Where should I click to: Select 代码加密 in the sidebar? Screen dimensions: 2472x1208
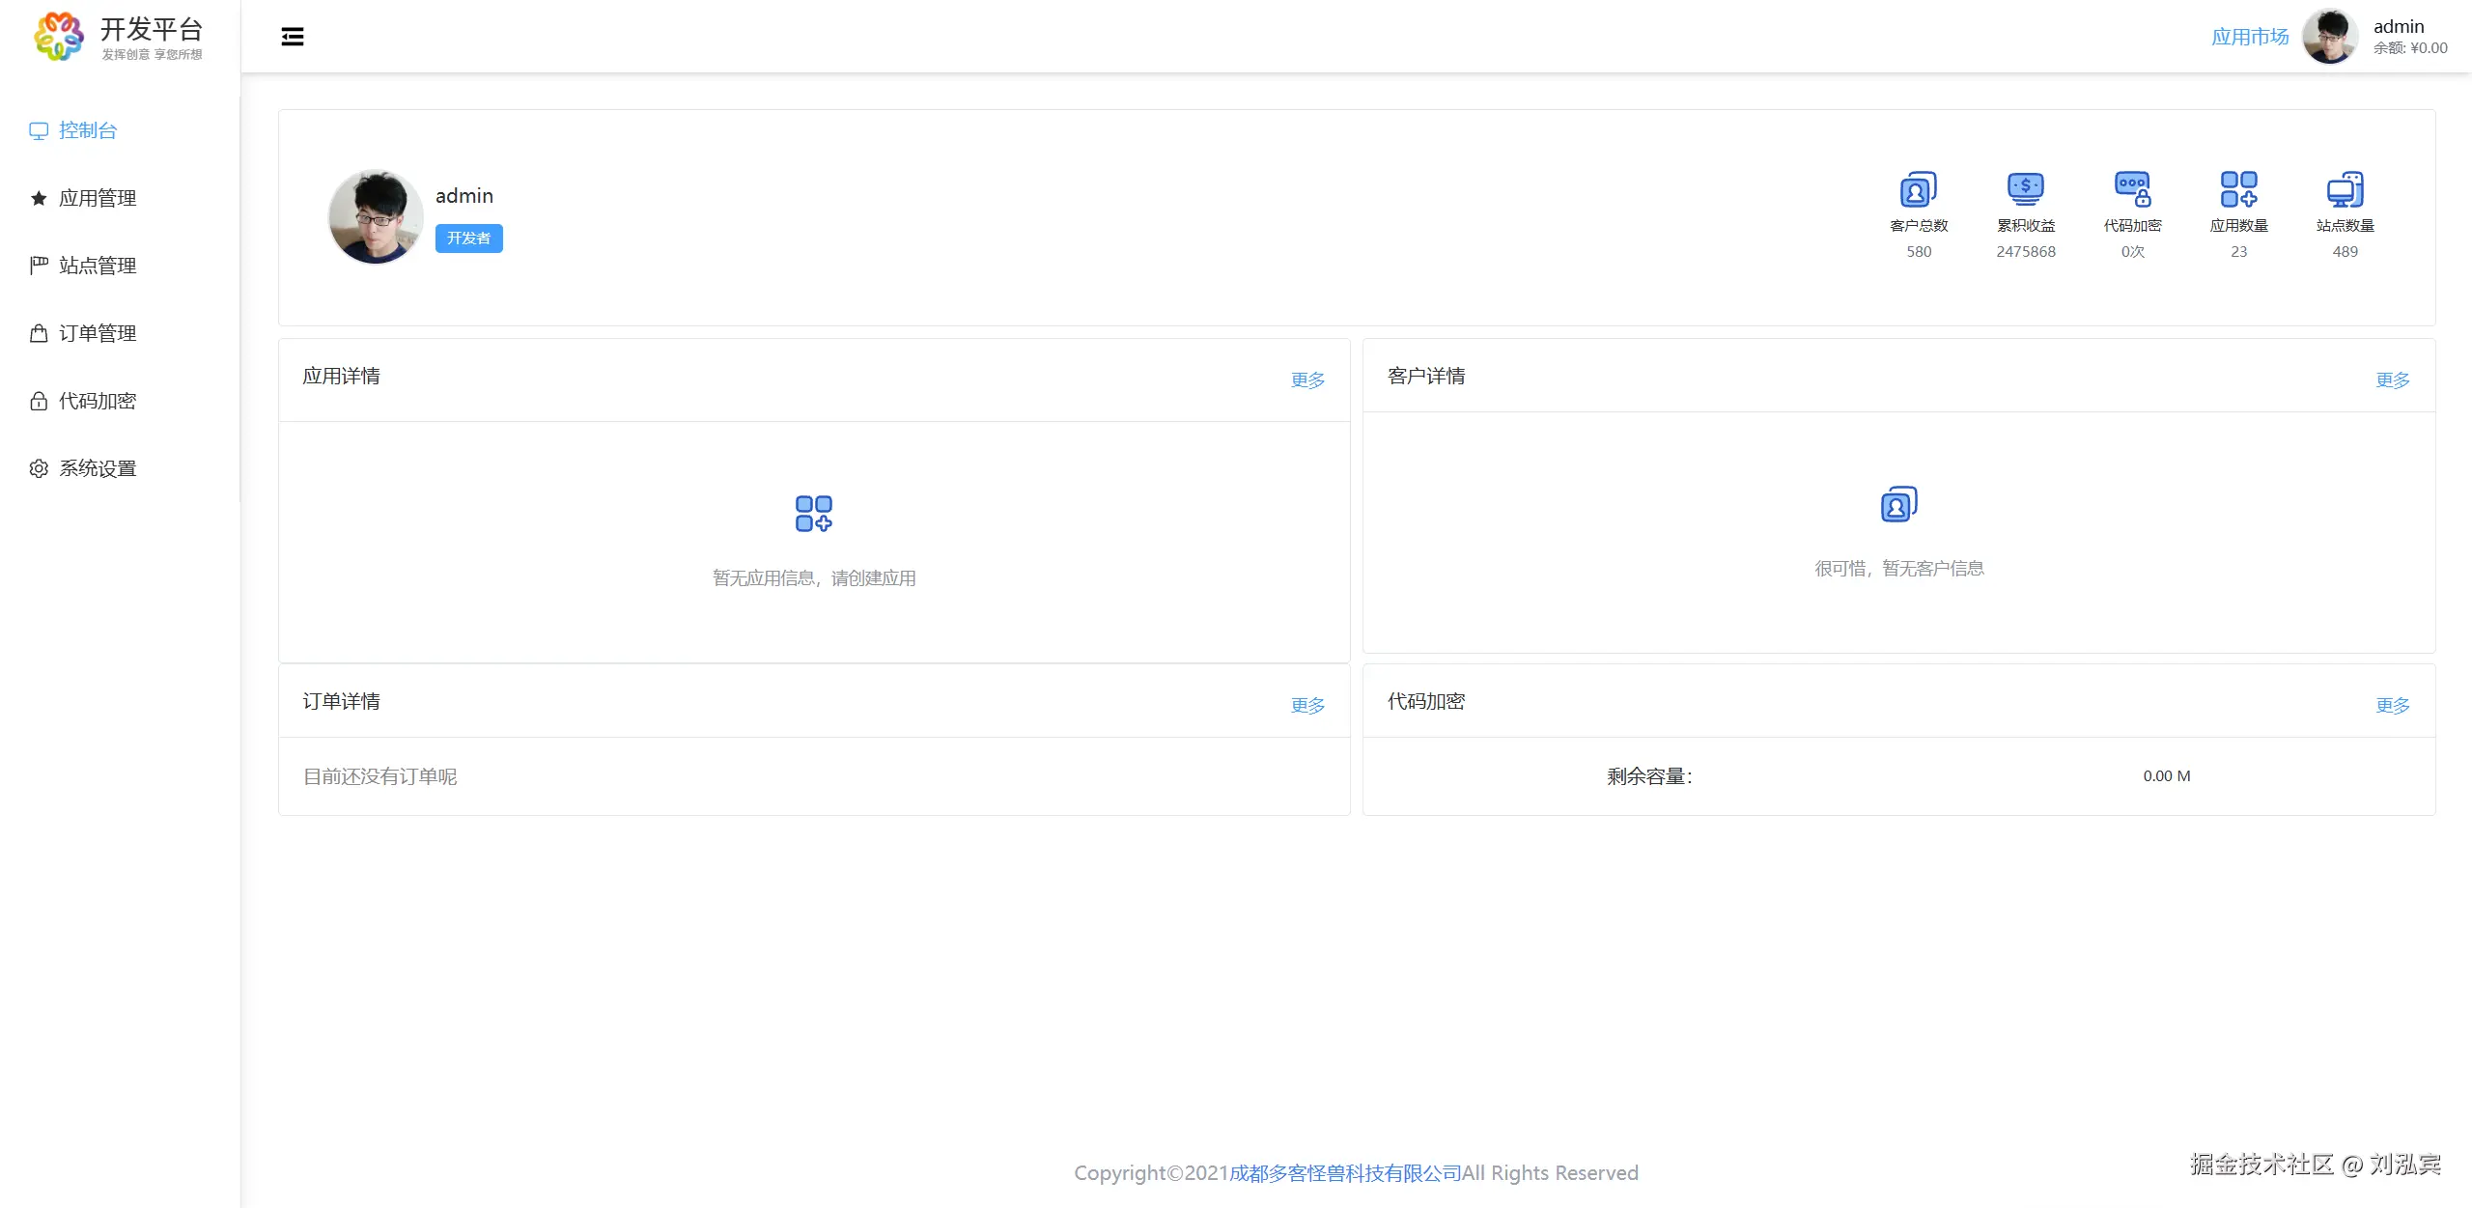[x=97, y=401]
